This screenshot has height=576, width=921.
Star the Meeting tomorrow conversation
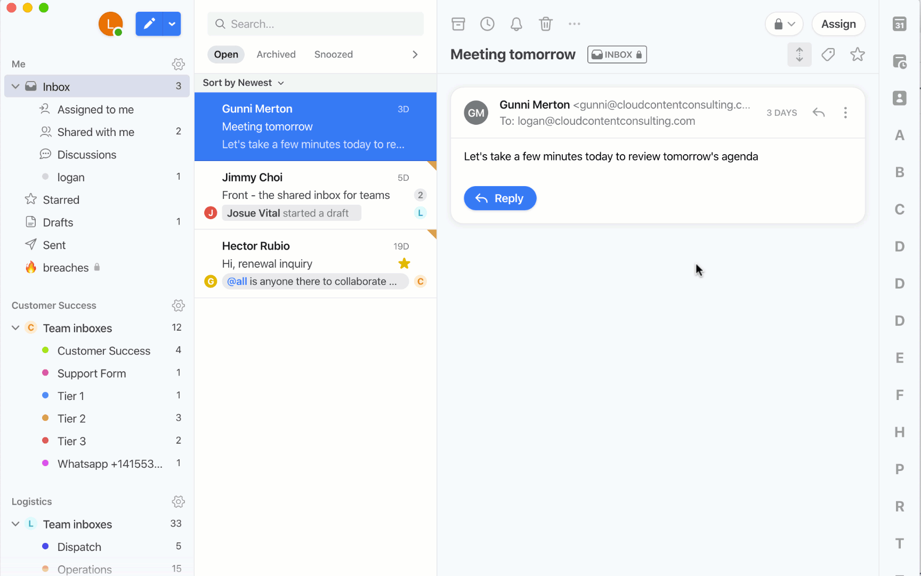858,54
